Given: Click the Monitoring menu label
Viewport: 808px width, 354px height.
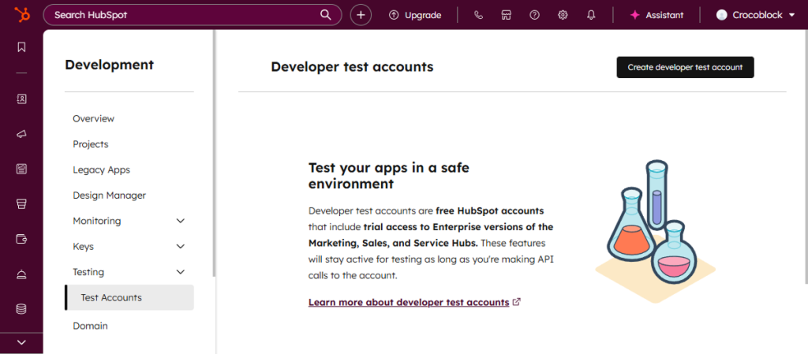Looking at the screenshot, I should (x=97, y=221).
